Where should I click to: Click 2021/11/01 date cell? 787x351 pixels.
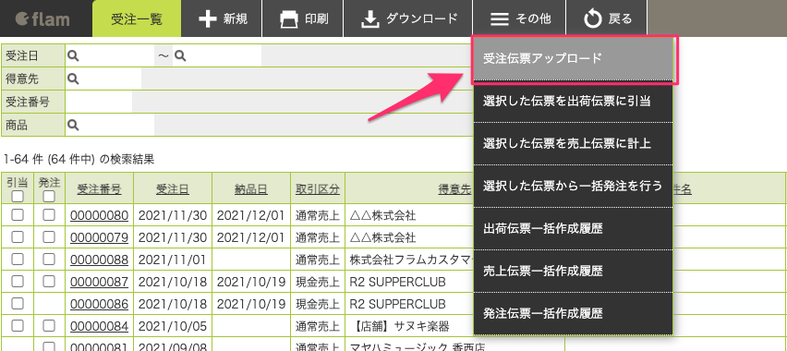(x=173, y=260)
